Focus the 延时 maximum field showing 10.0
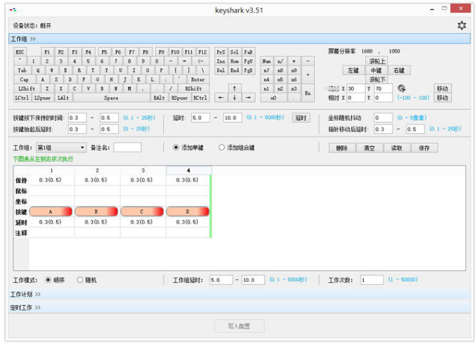This screenshot has height=344, width=476. coord(232,118)
